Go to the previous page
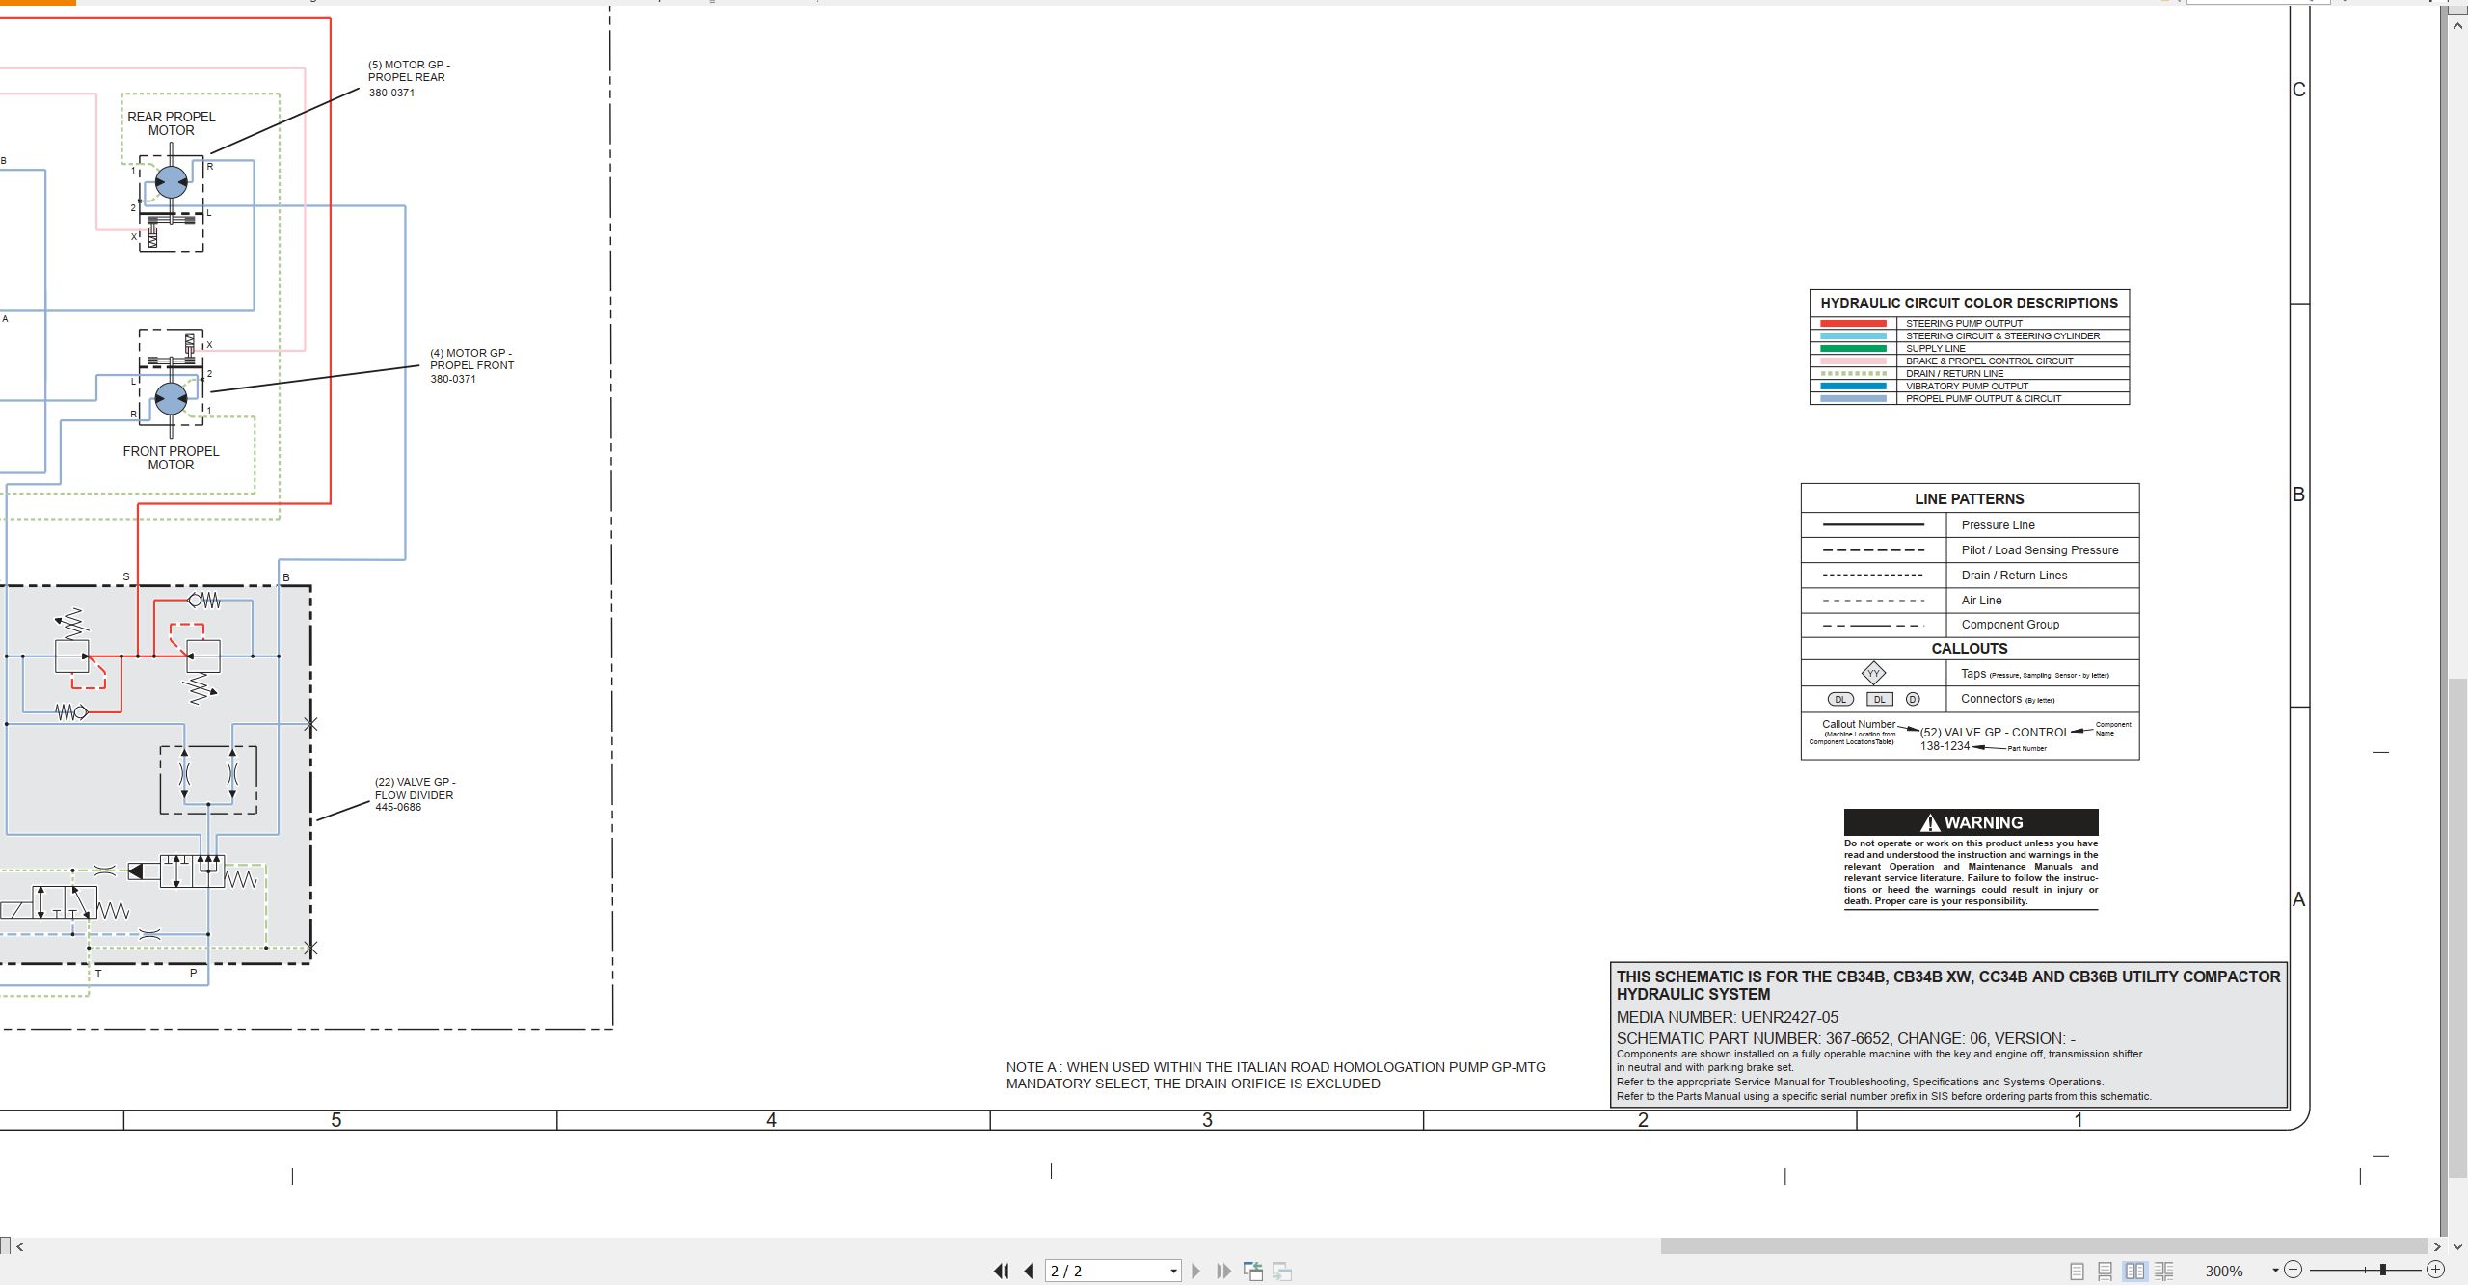 point(1029,1271)
